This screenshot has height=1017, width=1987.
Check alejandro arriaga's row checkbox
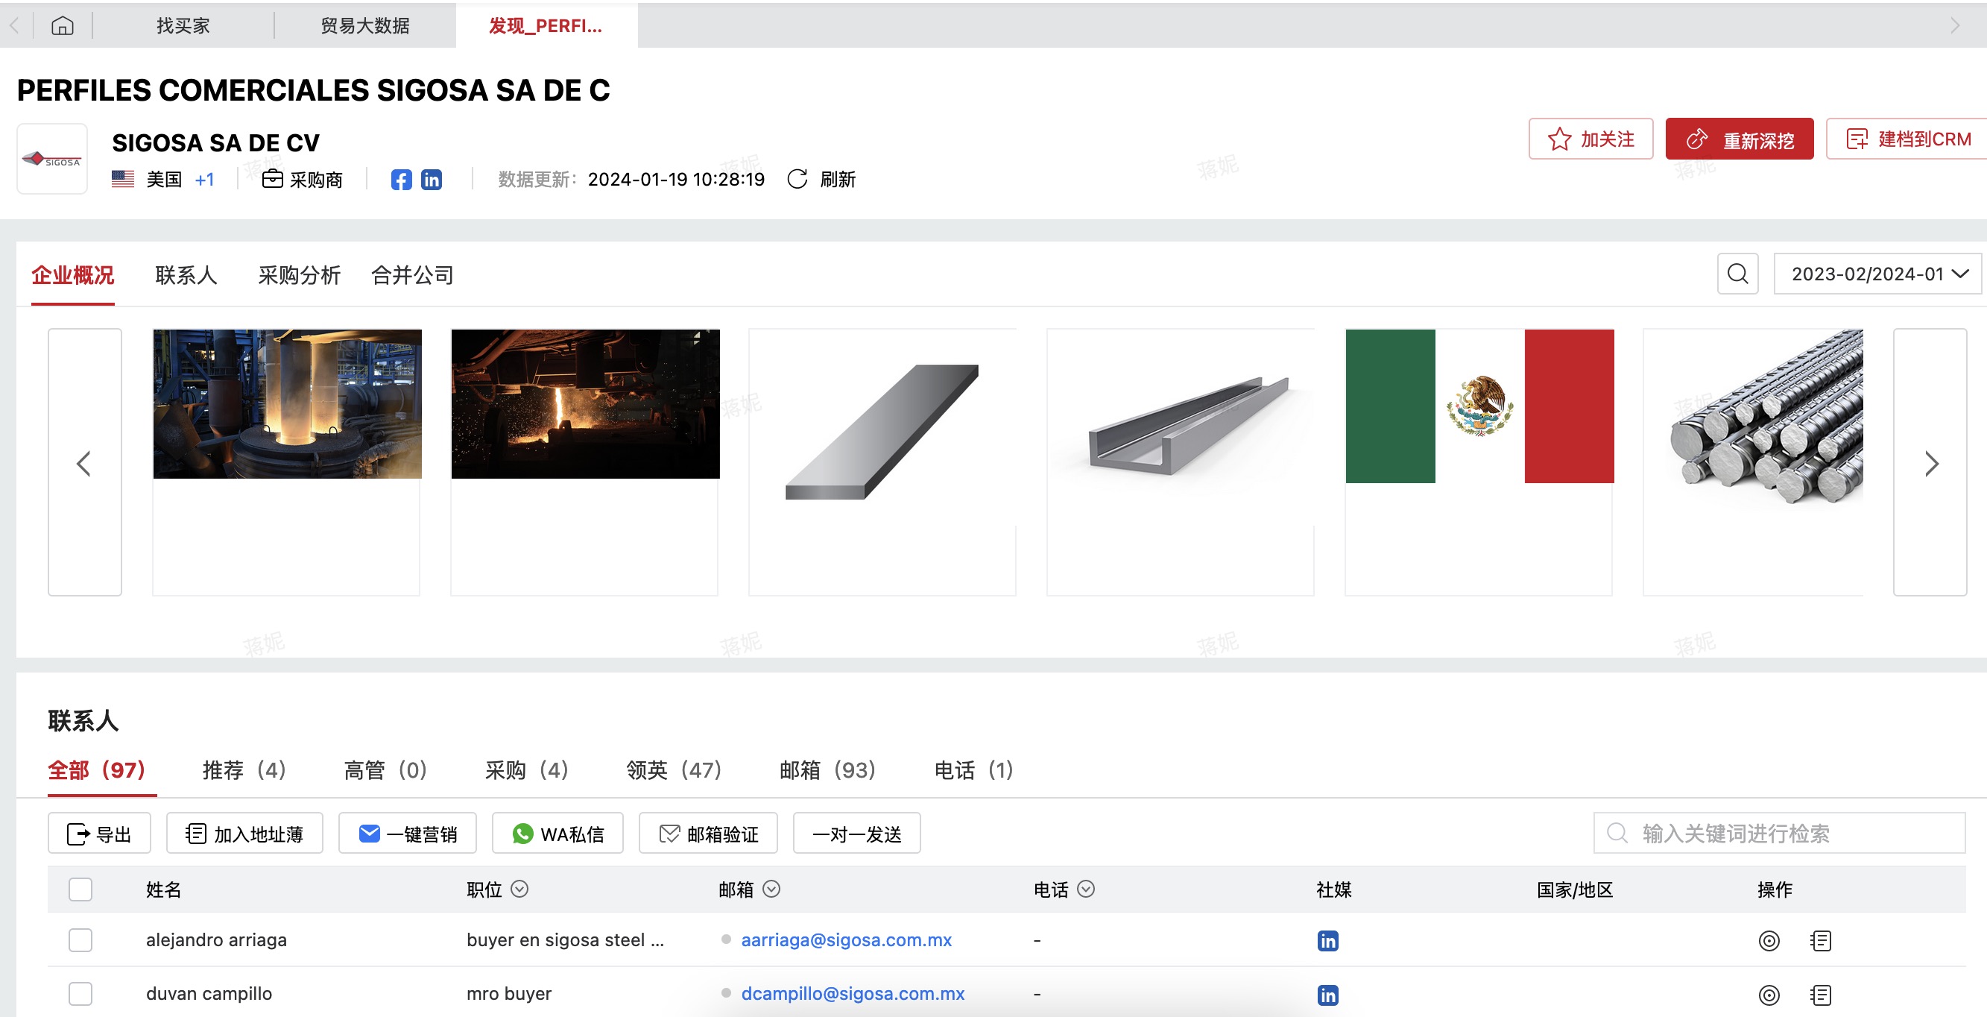pyautogui.click(x=80, y=941)
